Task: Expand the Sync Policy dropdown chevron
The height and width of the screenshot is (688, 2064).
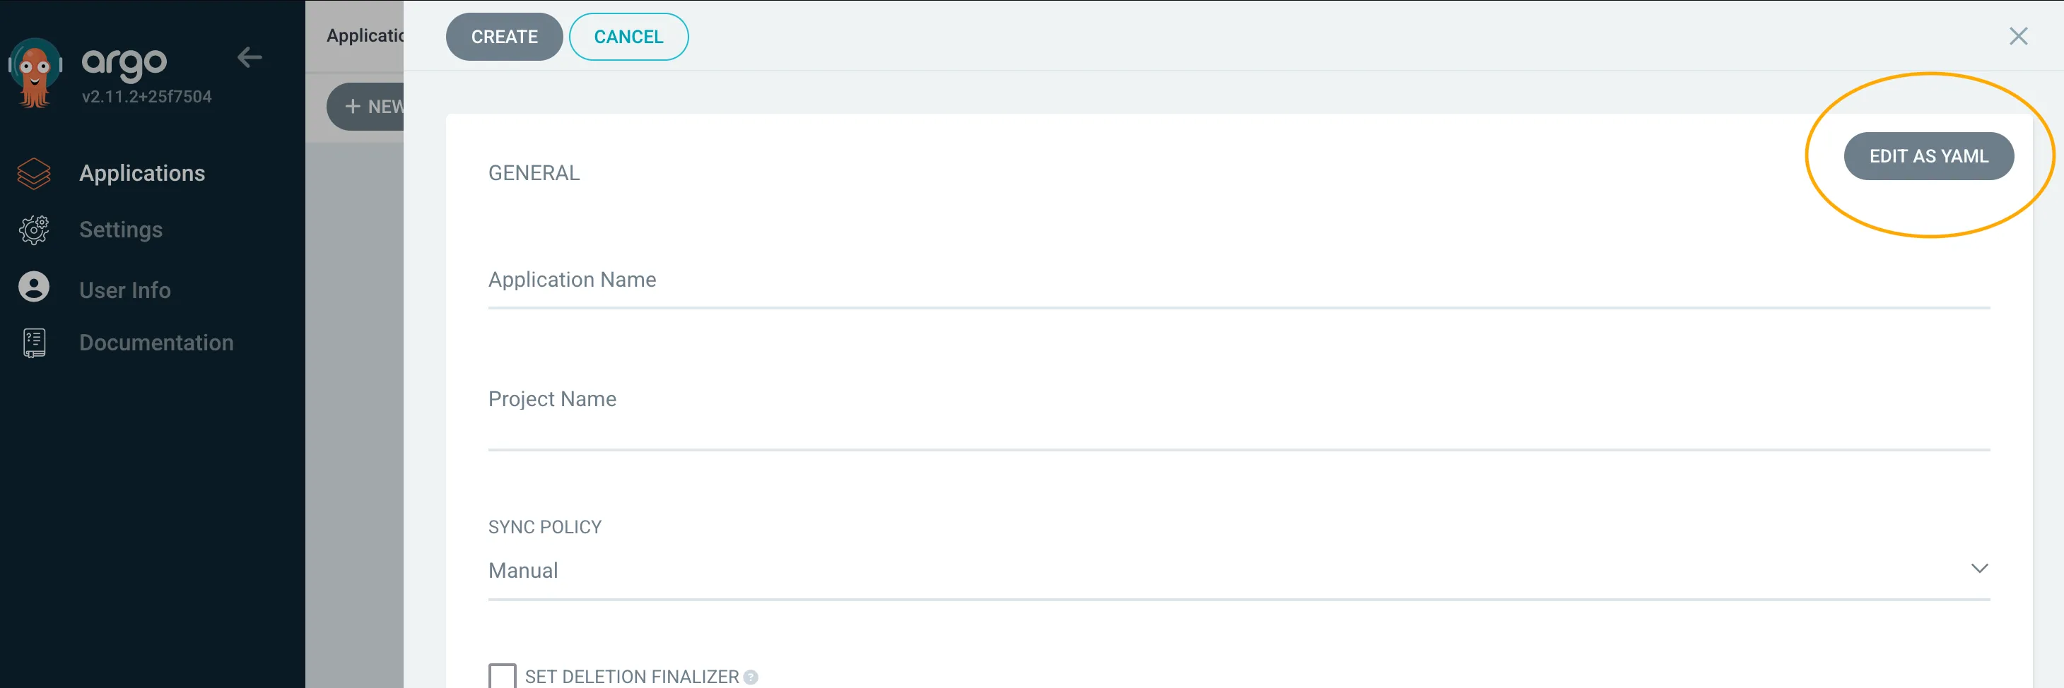Action: [1979, 569]
